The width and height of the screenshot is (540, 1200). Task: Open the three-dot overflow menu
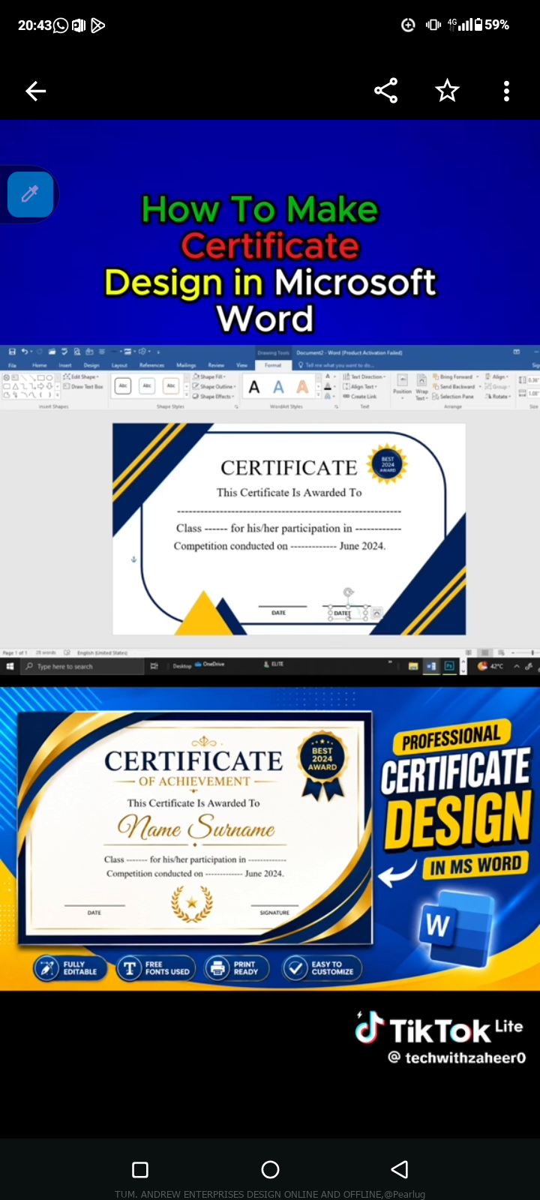507,91
